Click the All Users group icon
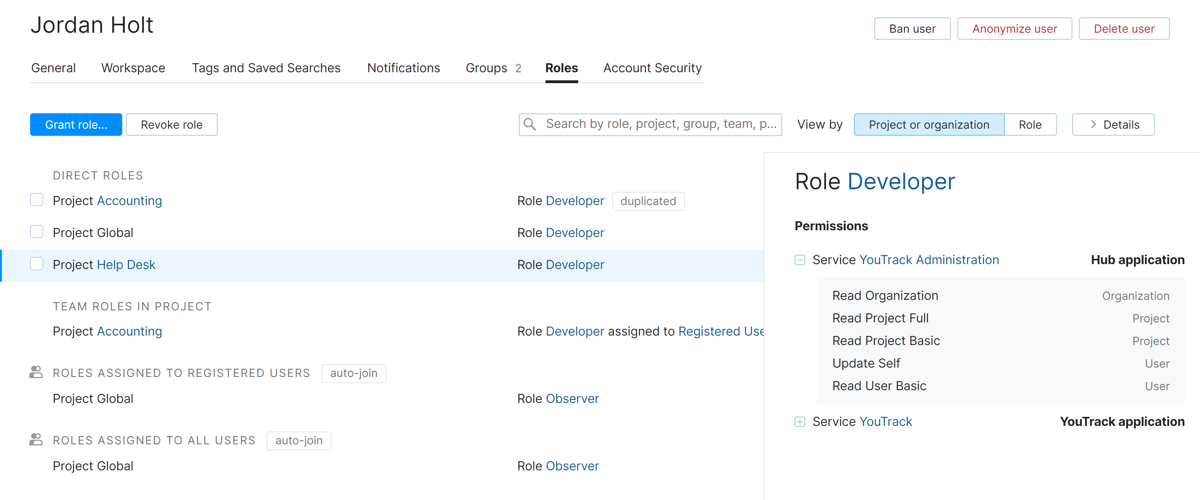Image resolution: width=1200 pixels, height=500 pixels. 36,439
